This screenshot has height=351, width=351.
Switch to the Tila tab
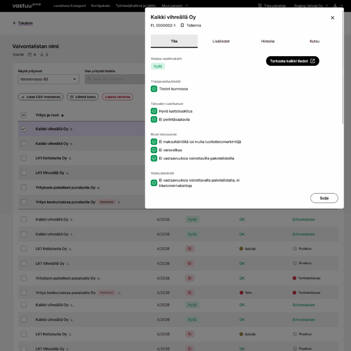pyautogui.click(x=174, y=41)
